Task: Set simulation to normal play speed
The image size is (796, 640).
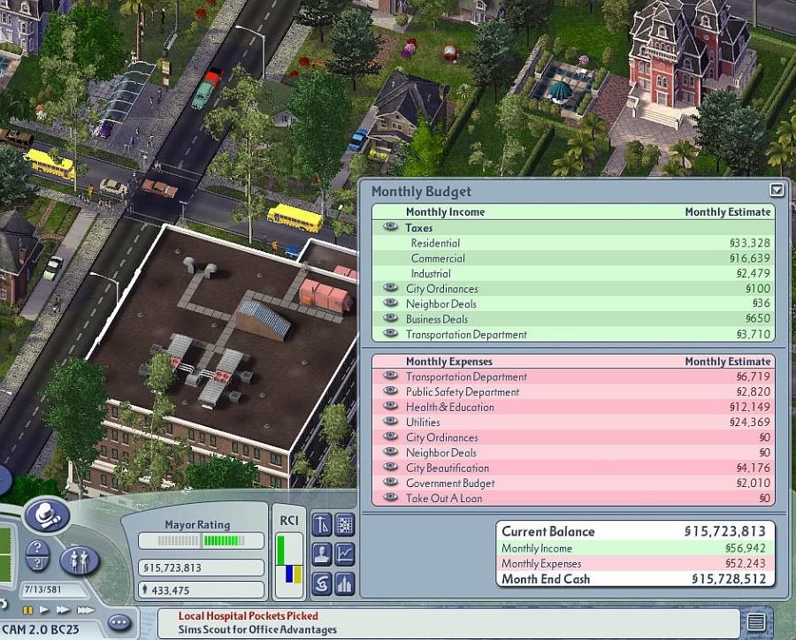Action: click(45, 610)
